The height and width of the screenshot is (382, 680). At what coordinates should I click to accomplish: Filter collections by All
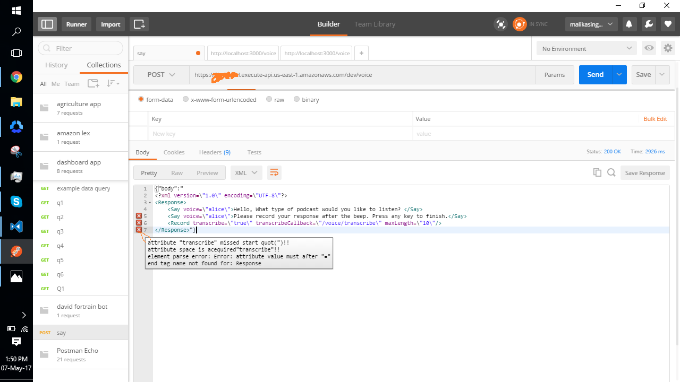click(43, 84)
